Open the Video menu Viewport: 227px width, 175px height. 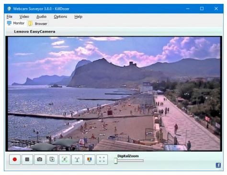[x=24, y=17]
